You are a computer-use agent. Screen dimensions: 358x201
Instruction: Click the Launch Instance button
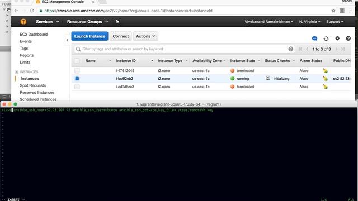click(x=89, y=36)
